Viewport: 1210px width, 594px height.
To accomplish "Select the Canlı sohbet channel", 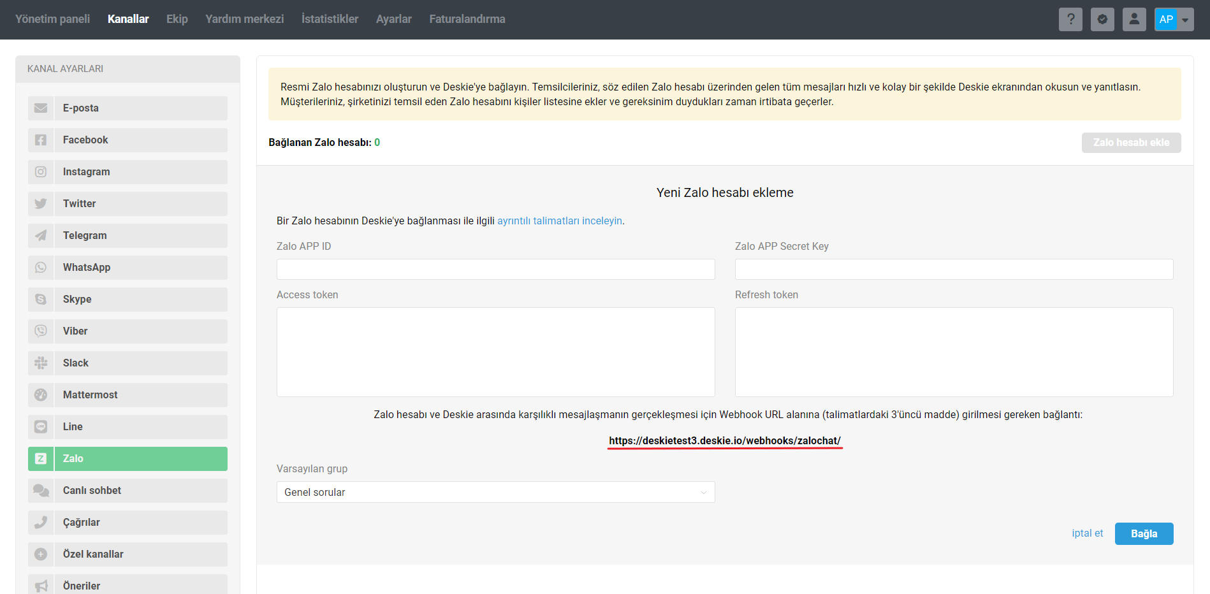I will (x=128, y=491).
